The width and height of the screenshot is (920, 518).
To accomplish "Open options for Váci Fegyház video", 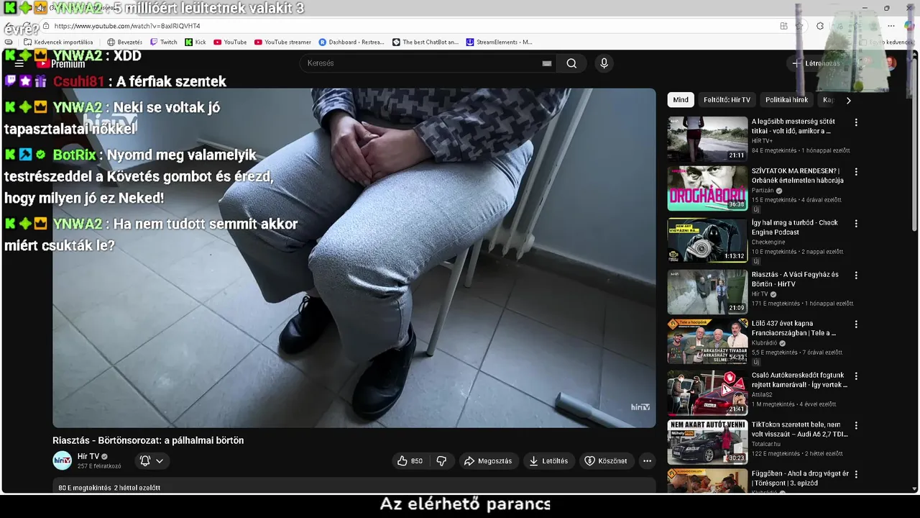I will 856,276.
